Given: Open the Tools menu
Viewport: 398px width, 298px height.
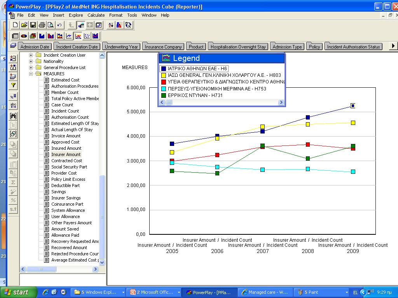Looking at the screenshot, I should pyautogui.click(x=132, y=15).
